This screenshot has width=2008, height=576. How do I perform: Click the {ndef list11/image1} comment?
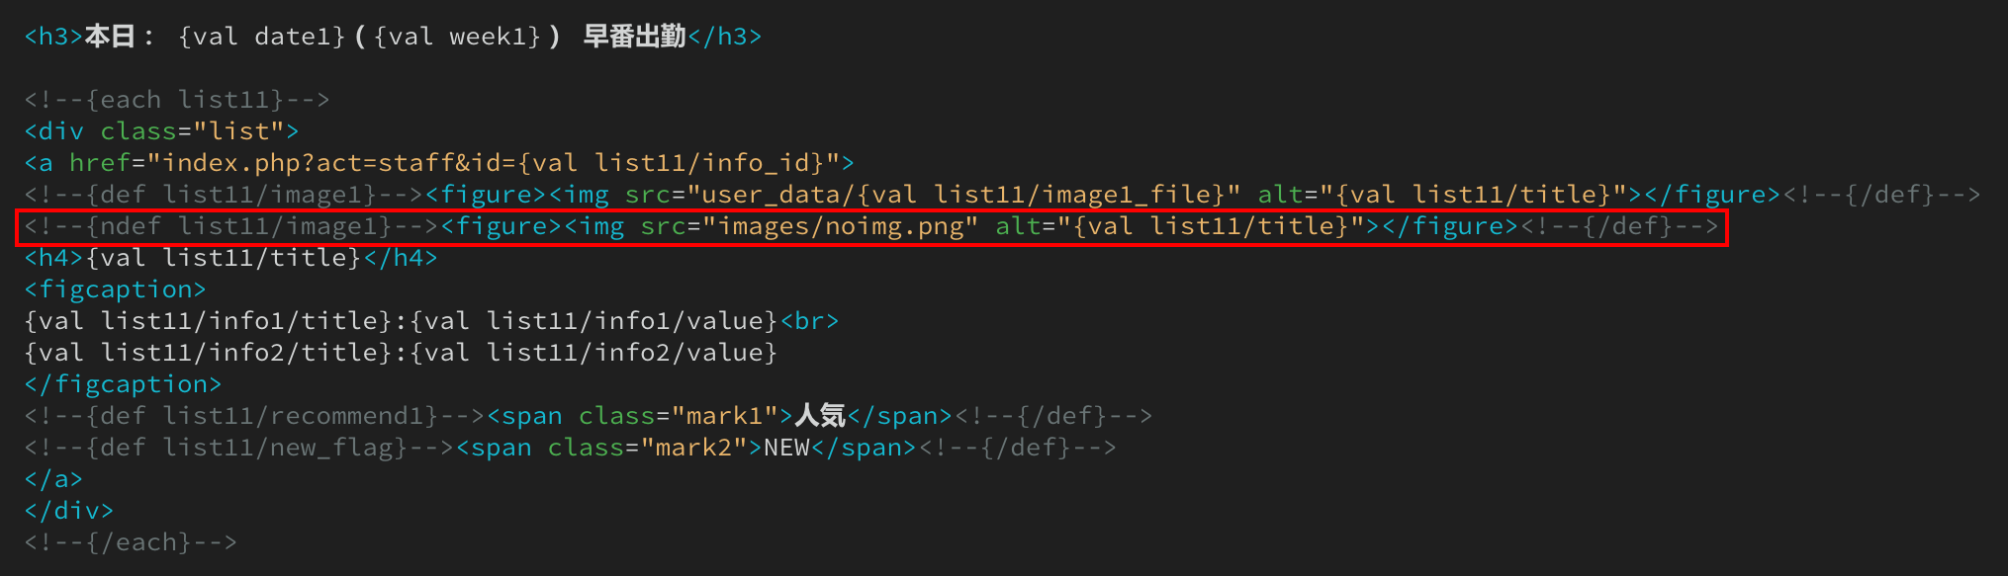[x=231, y=226]
